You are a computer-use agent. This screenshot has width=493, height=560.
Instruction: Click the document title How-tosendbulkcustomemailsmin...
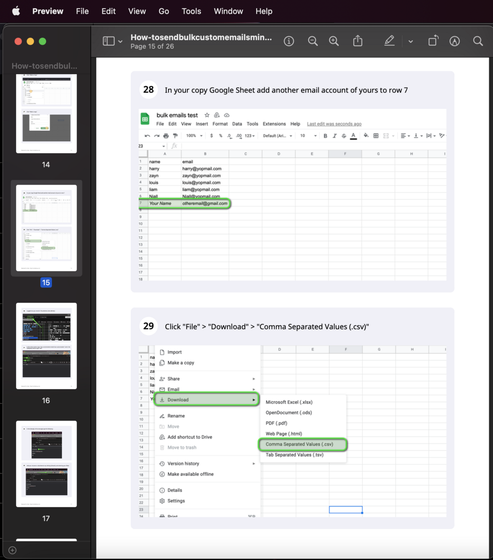[201, 37]
